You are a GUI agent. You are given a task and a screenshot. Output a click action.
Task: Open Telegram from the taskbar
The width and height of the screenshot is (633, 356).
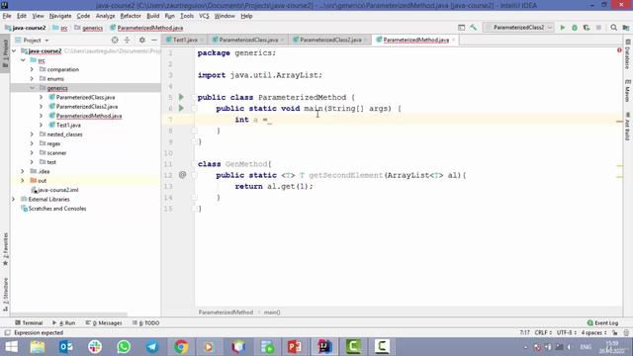[x=152, y=347]
